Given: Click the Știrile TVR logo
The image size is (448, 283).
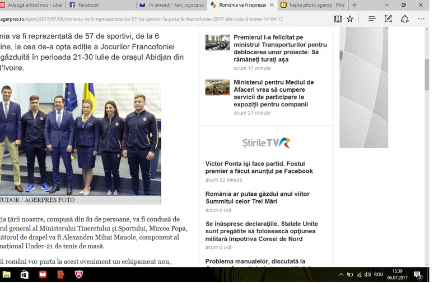Looking at the screenshot, I should click(x=266, y=143).
